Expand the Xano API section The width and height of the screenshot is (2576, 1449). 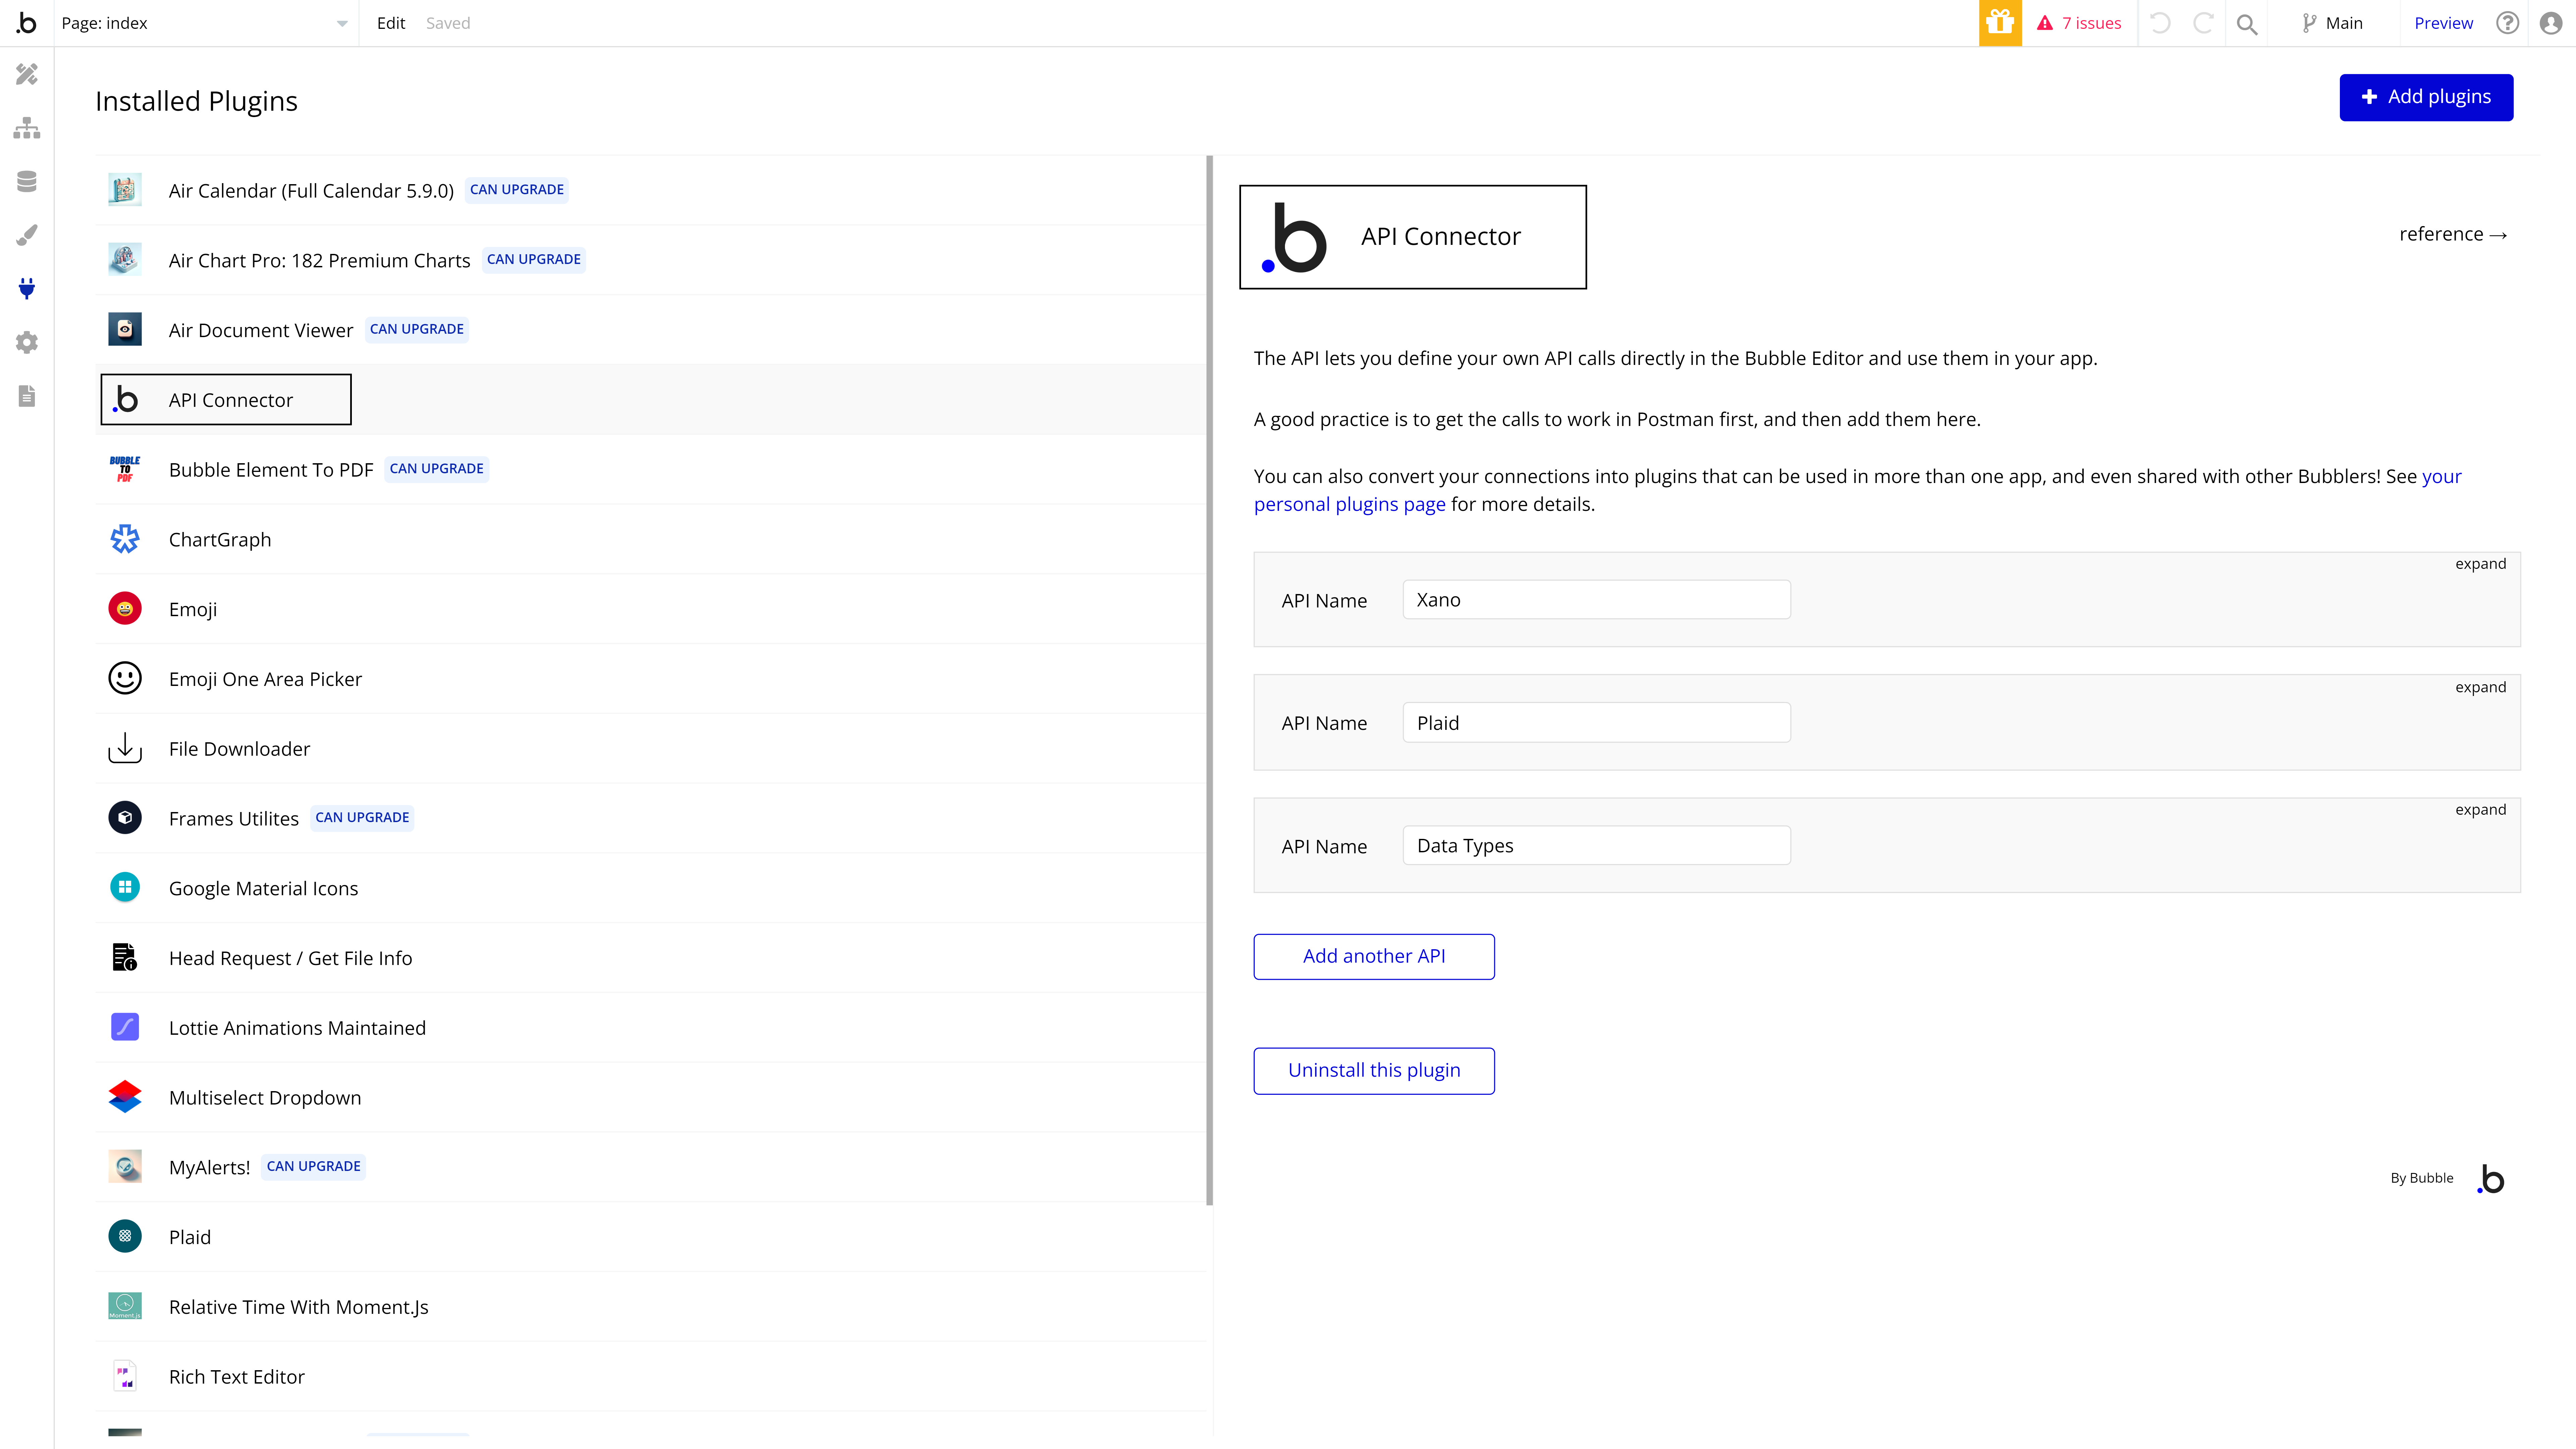pyautogui.click(x=2480, y=564)
